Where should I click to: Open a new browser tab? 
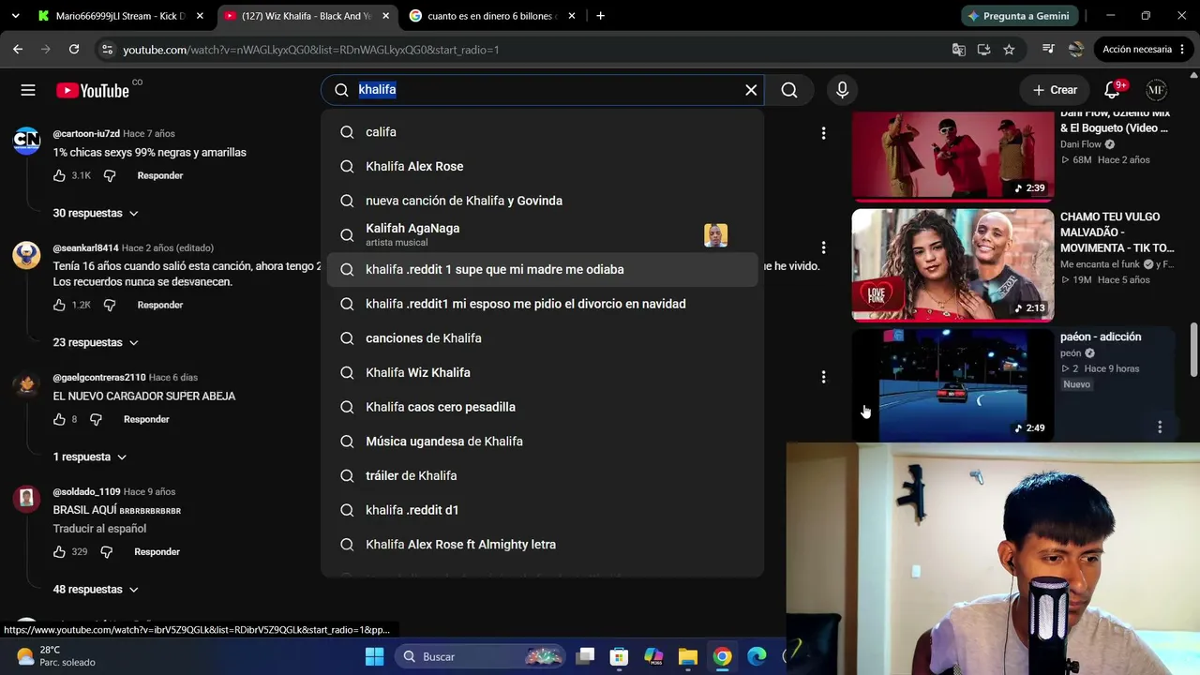[600, 16]
